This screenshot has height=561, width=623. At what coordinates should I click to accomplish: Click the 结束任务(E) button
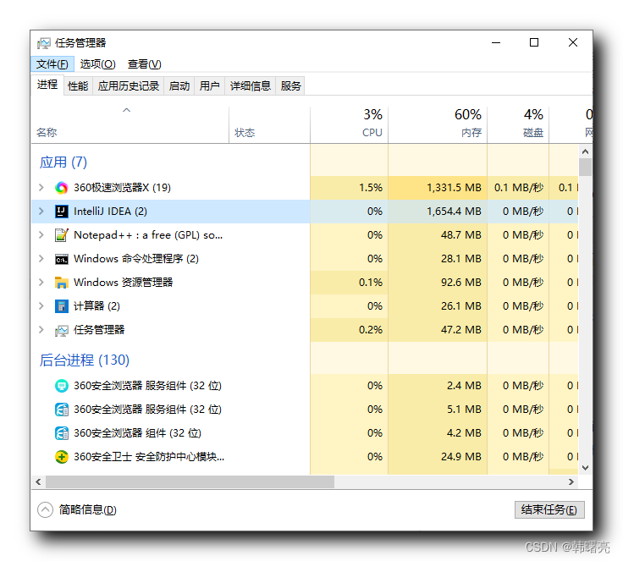549,509
